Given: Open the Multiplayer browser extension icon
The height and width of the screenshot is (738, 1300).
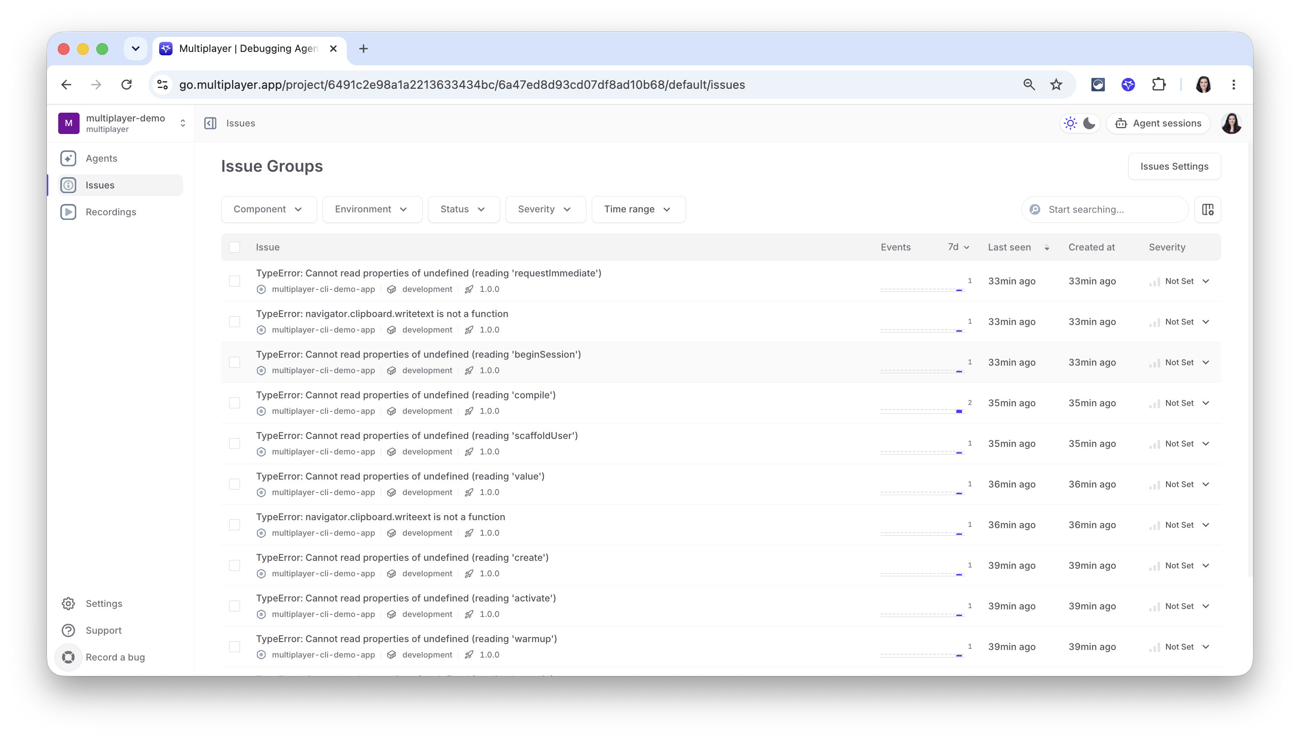Looking at the screenshot, I should pyautogui.click(x=1128, y=85).
